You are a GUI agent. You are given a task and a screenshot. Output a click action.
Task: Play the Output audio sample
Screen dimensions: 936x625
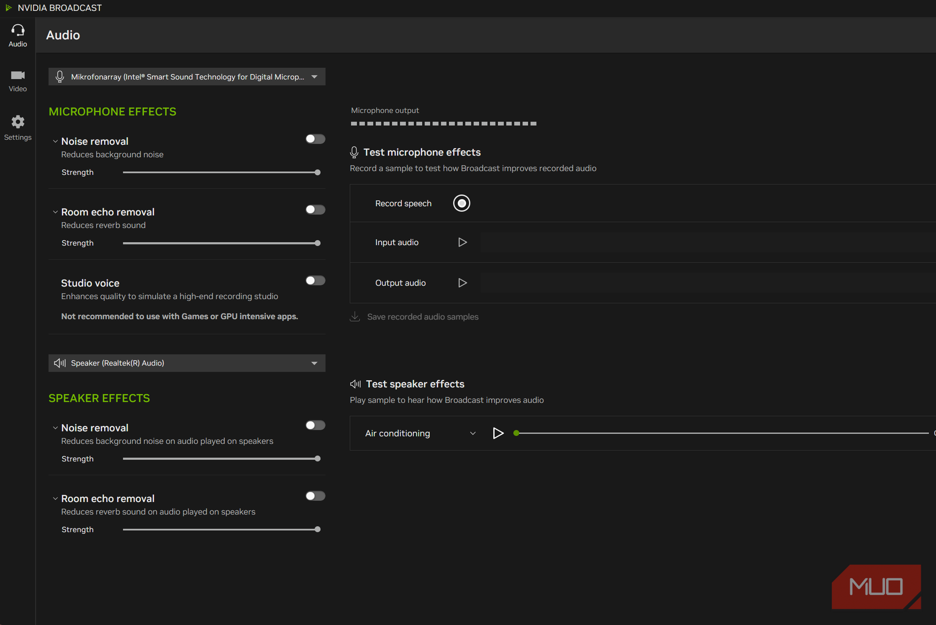click(462, 283)
